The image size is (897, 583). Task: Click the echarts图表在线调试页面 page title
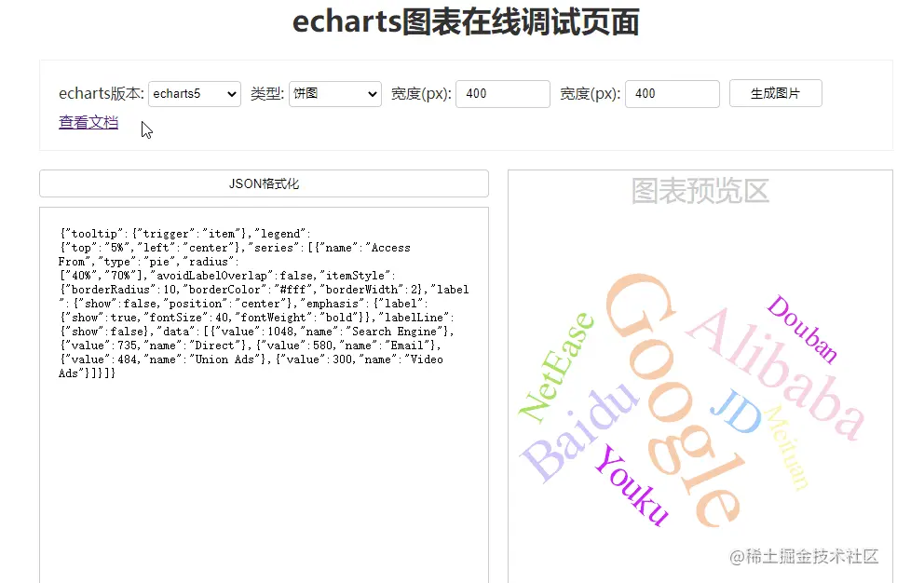466,22
